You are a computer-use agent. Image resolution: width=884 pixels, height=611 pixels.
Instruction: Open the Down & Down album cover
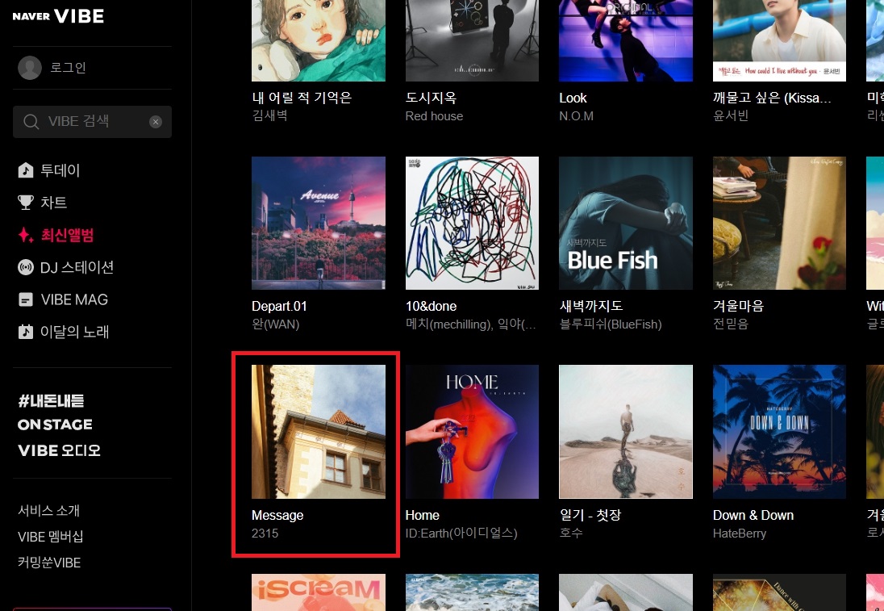[780, 432]
